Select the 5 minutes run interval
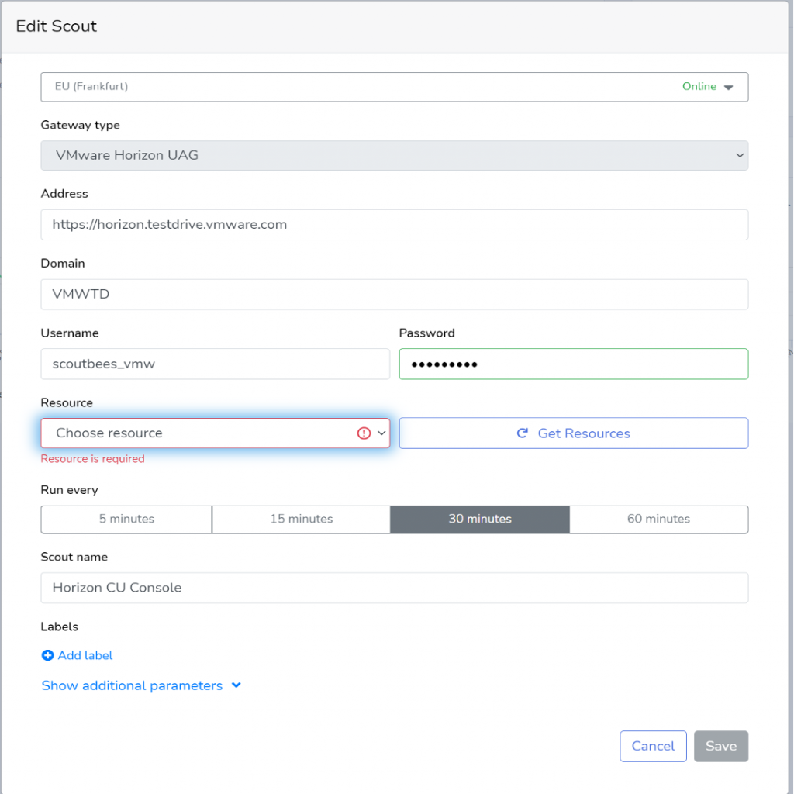 [x=126, y=519]
